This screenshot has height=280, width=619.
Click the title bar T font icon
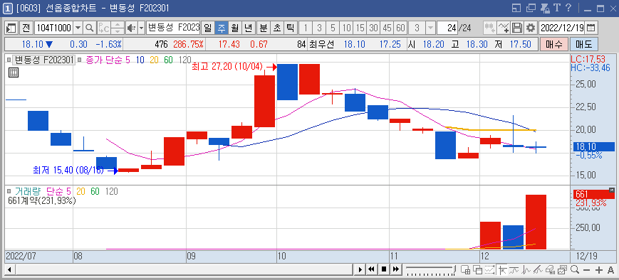coord(557,8)
